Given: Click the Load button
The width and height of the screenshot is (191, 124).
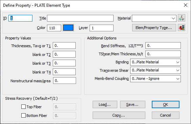Looking at the screenshot, I should [x=105, y=104].
